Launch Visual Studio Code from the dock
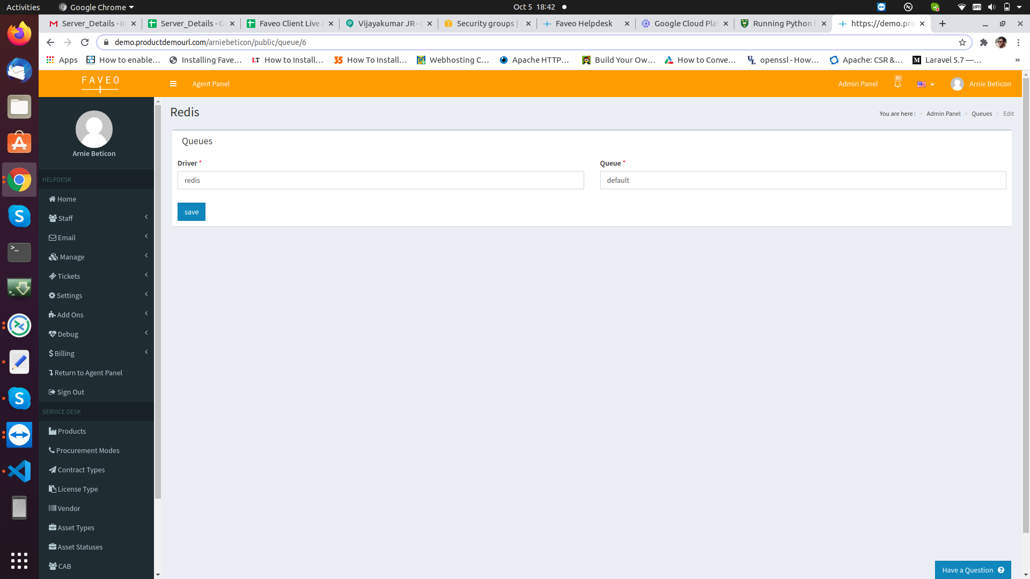 click(x=19, y=471)
